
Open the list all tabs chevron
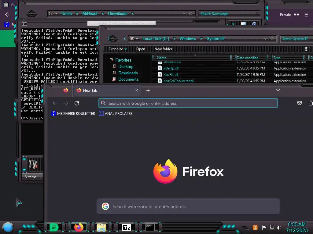click(x=278, y=90)
